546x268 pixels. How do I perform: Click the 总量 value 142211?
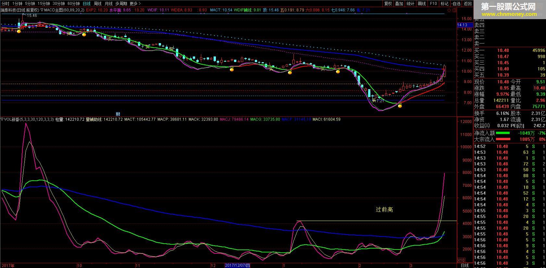(x=501, y=100)
